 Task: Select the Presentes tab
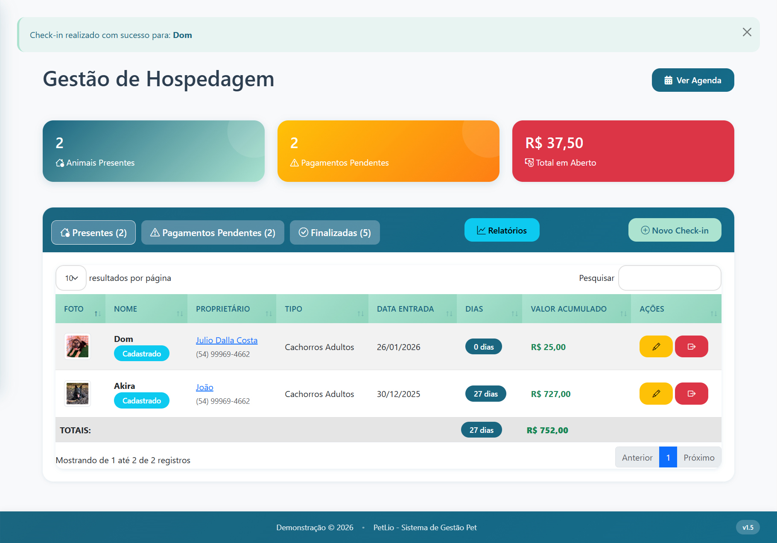(x=93, y=233)
